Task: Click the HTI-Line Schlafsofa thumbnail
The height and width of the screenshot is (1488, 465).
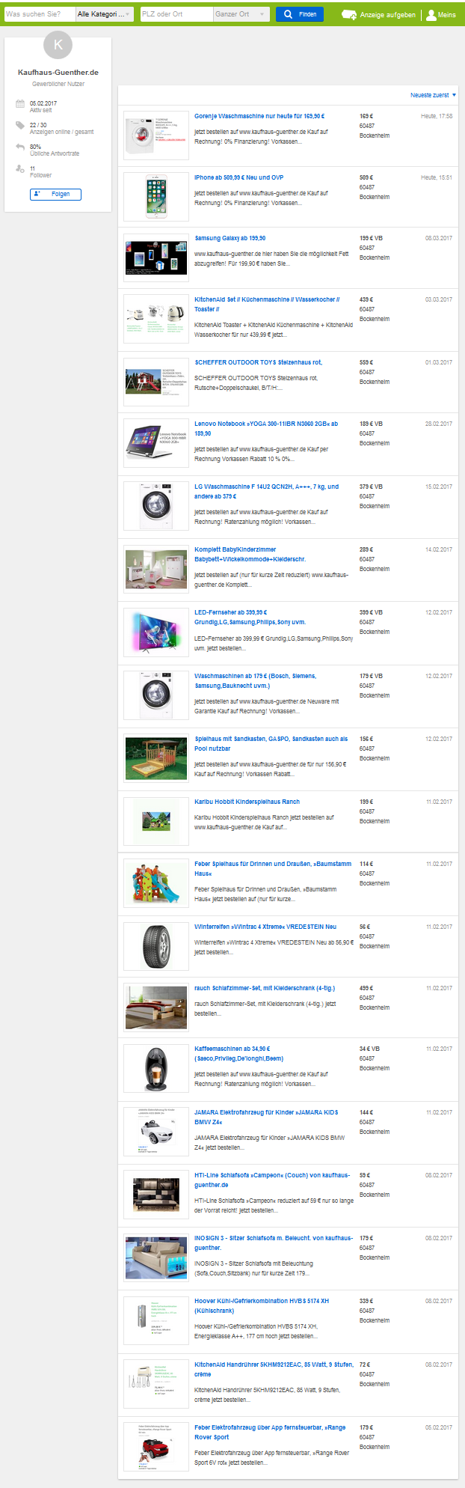Action: pos(156,1195)
